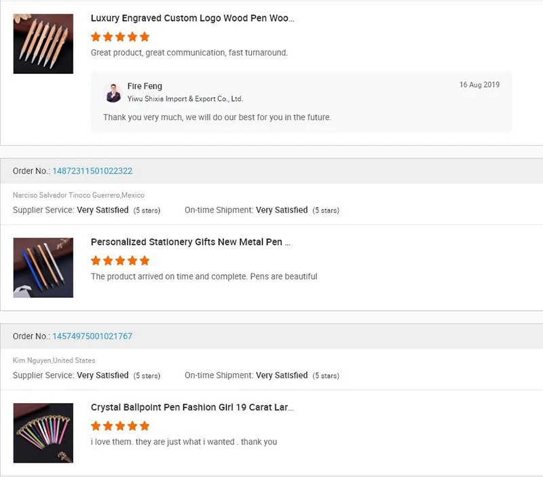Image resolution: width=543 pixels, height=477 pixels.
Task: Click the wood pen five-star rating
Action: point(120,37)
